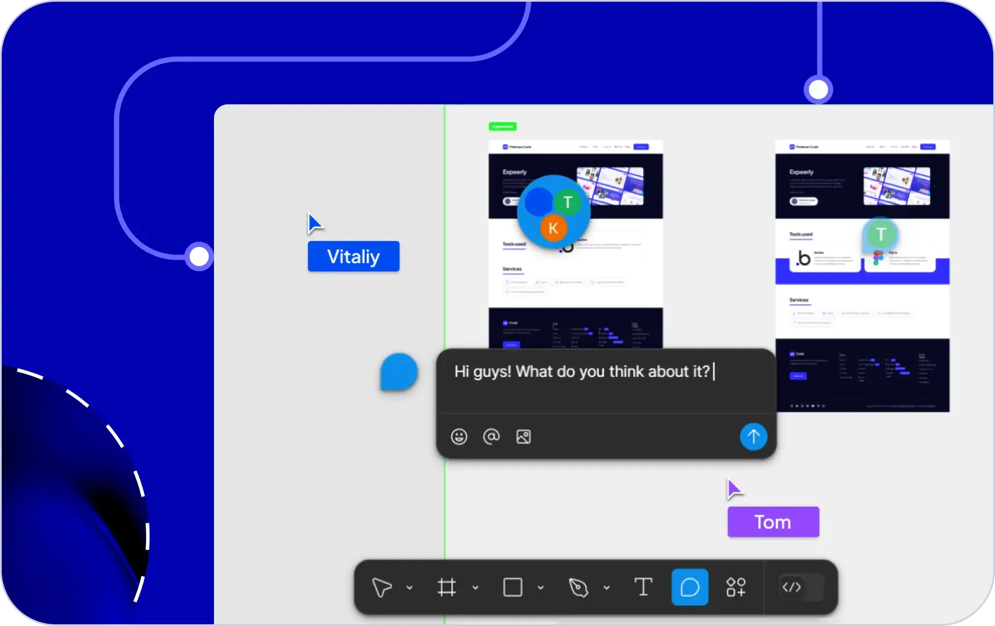Insert an emoji into the comment
Image resolution: width=995 pixels, height=626 pixels.
pos(459,436)
